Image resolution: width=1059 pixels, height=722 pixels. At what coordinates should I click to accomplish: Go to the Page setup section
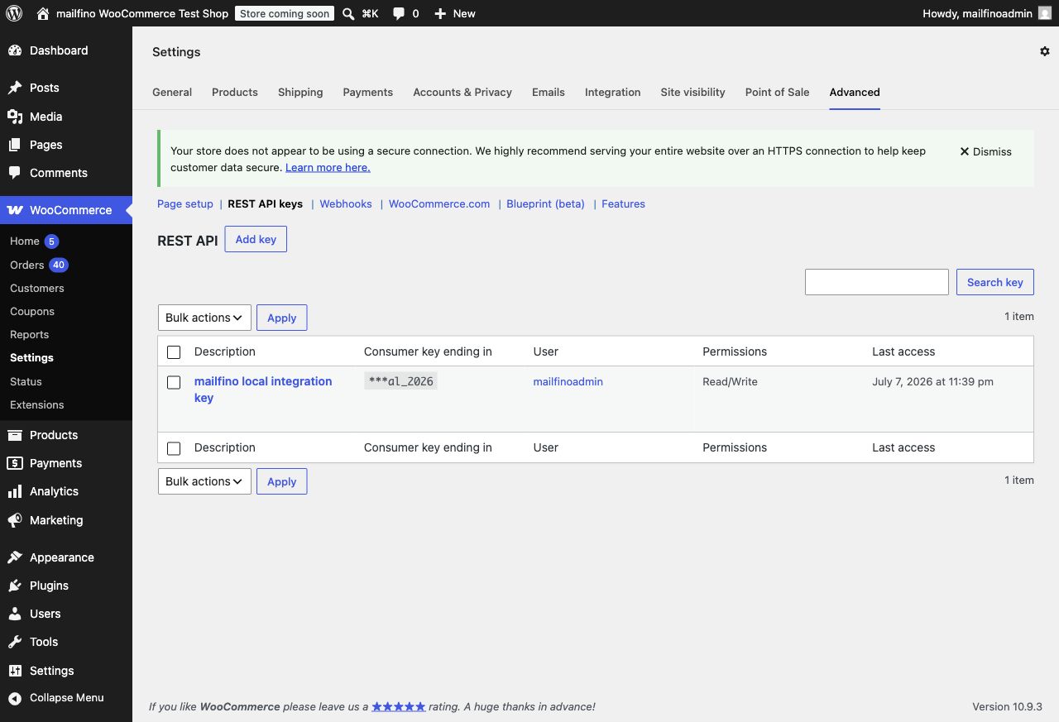tap(185, 203)
